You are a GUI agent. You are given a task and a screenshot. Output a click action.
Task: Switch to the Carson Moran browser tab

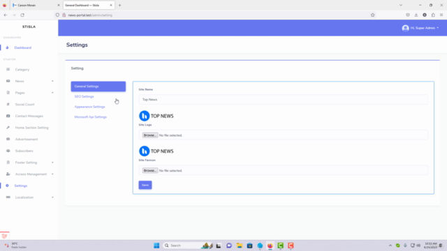35,5
